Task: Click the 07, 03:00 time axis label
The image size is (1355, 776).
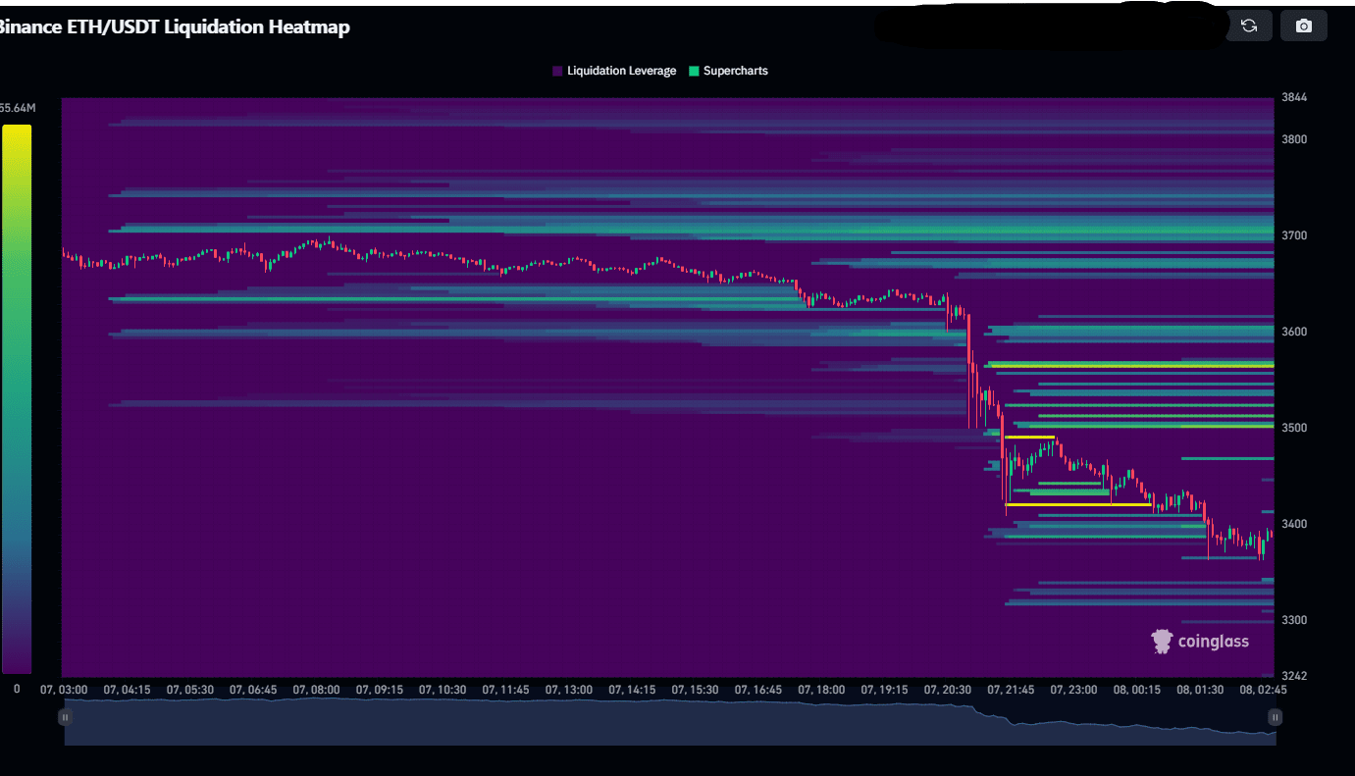Action: 64,690
